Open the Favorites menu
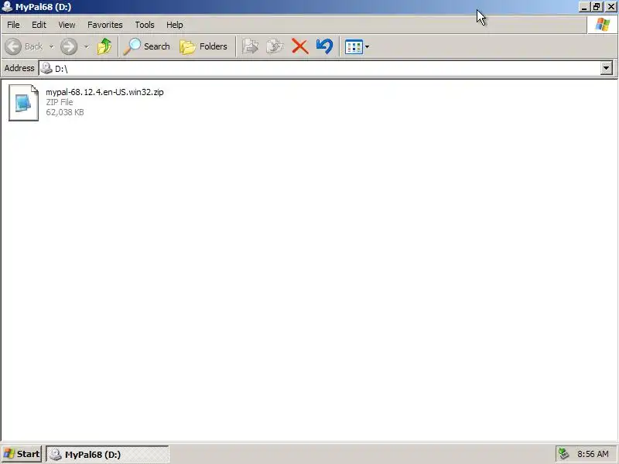Screen dimensions: 619x464 (105, 25)
